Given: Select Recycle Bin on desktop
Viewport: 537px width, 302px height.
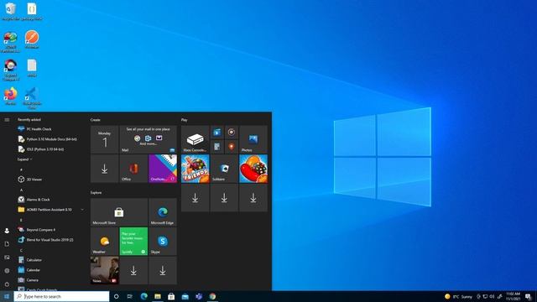Looking at the screenshot, I should [x=10, y=11].
